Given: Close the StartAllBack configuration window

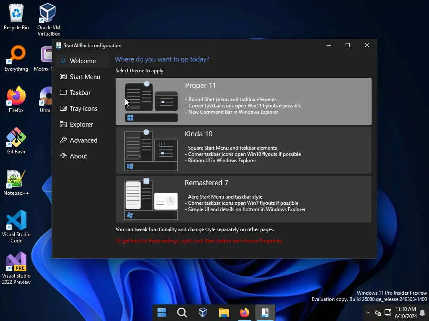Looking at the screenshot, I should click(367, 45).
